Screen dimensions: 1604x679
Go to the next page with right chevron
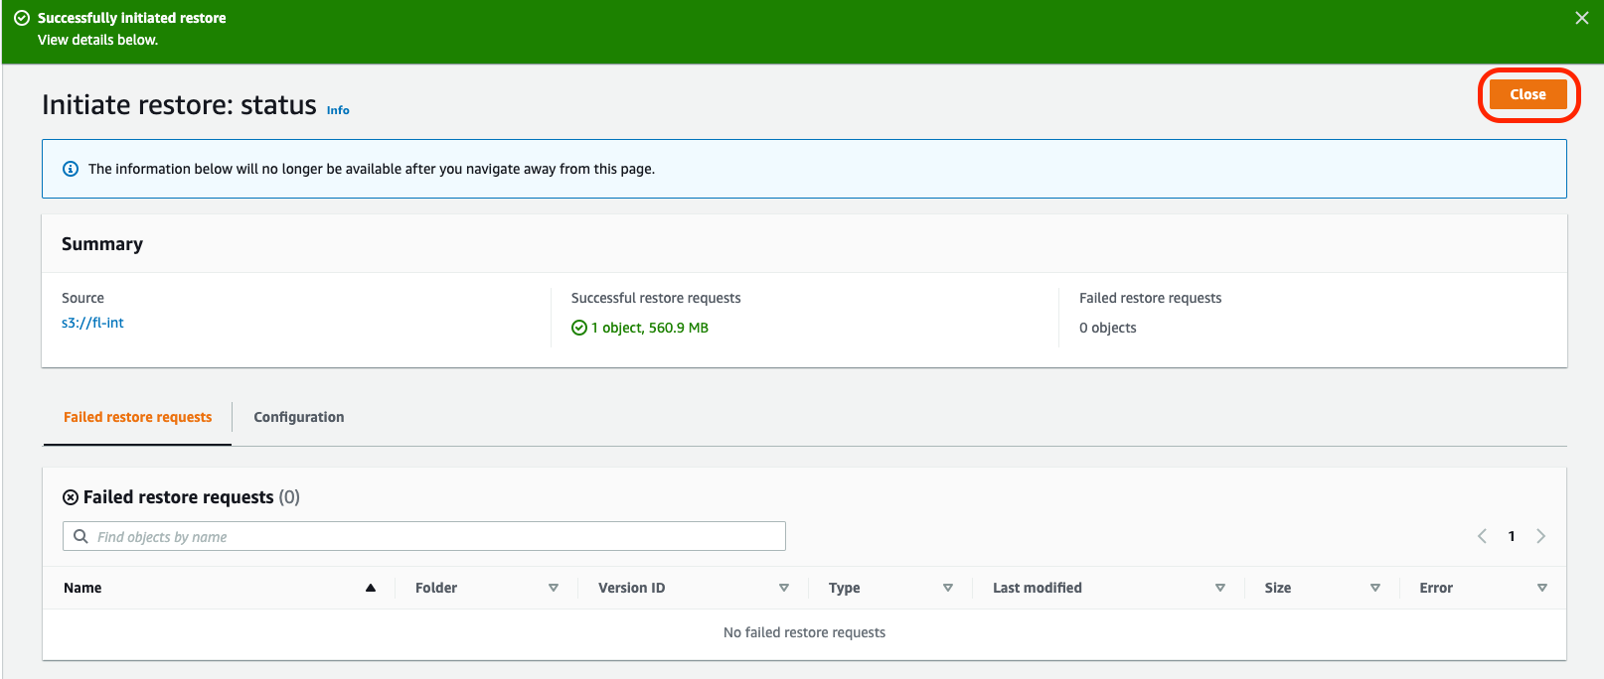point(1540,536)
